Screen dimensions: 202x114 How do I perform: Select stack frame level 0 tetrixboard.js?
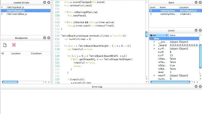click(175, 10)
